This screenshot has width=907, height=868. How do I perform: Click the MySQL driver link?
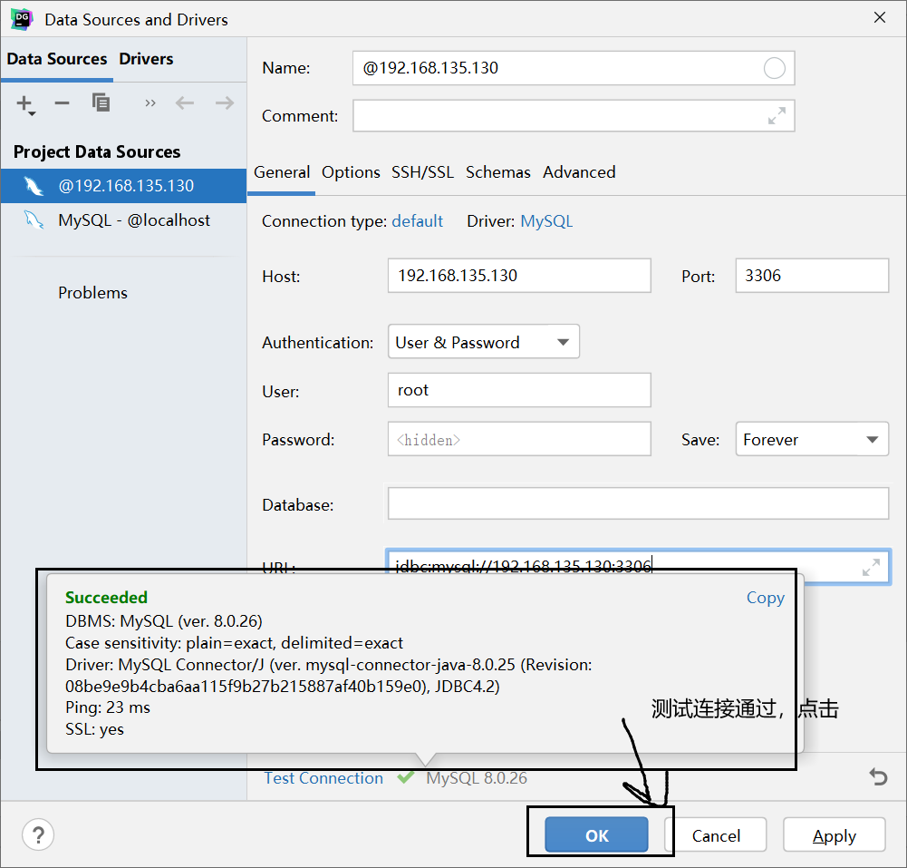546,221
